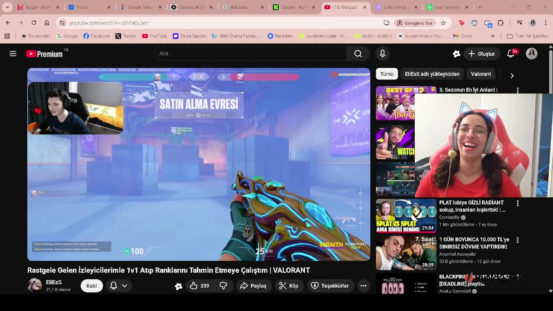Image resolution: width=553 pixels, height=311 pixels.
Task: Open the Chrome three-dot menu
Action: [x=546, y=23]
